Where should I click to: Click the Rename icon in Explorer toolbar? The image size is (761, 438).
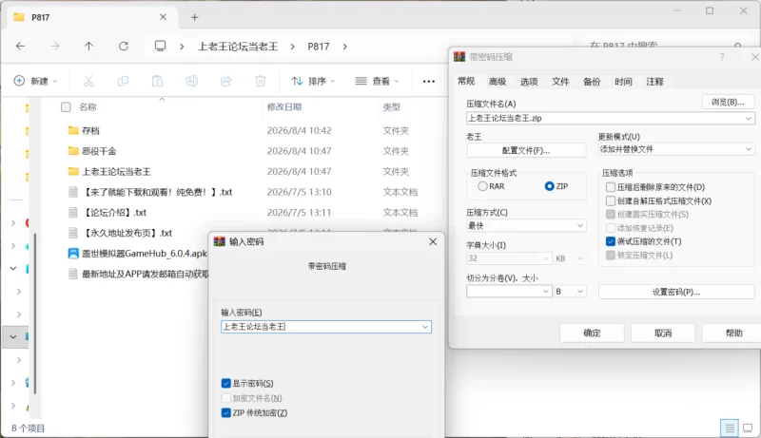(x=192, y=81)
